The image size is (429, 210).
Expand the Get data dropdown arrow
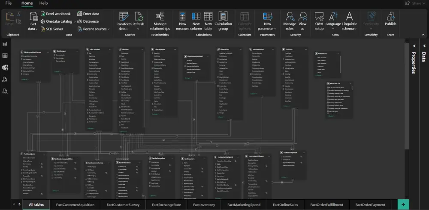[x=36, y=29]
